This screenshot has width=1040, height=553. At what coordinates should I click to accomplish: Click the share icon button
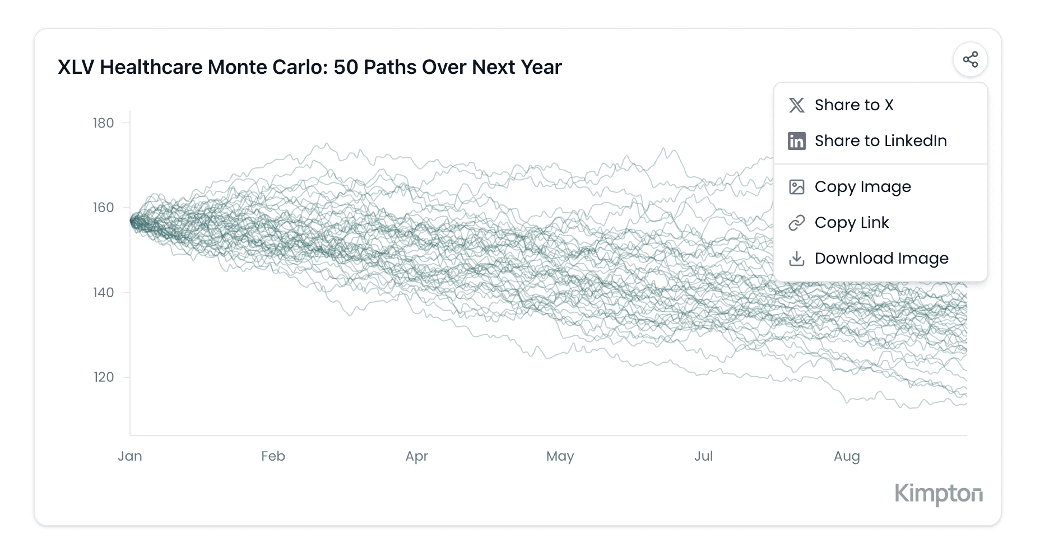pyautogui.click(x=970, y=59)
